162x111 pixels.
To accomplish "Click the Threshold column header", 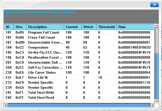I will coord(106,27).
